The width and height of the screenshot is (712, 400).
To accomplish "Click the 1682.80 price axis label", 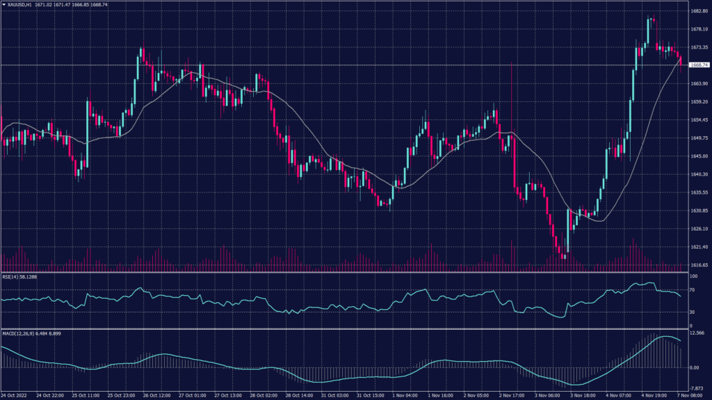I will (699, 11).
